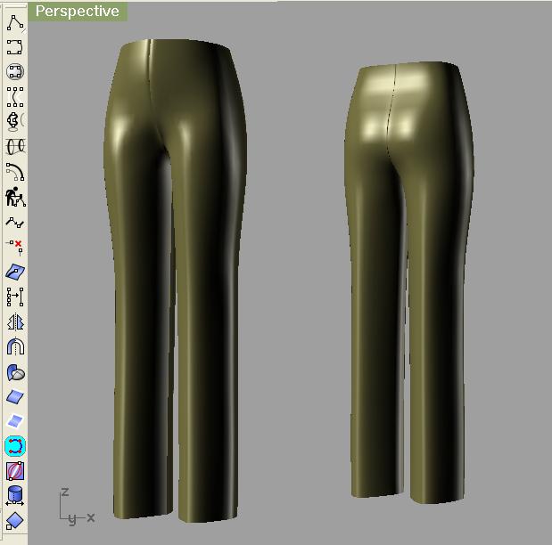The image size is (552, 545).
Task: Select the arch symmetry surface icon
Action: coord(15,346)
